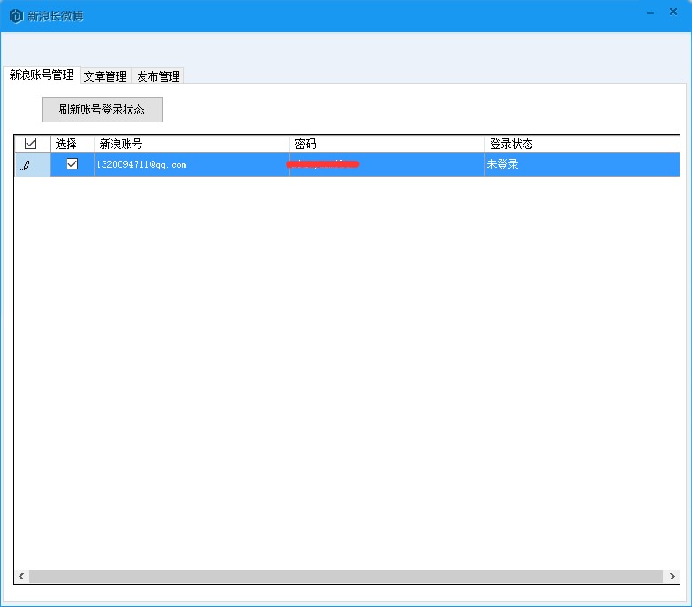This screenshot has width=692, height=607.
Task: Close the 新浪长微博 window
Action: [673, 12]
